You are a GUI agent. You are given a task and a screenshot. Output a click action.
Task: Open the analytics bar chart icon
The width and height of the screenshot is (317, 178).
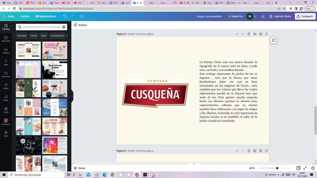pyautogui.click(x=263, y=16)
